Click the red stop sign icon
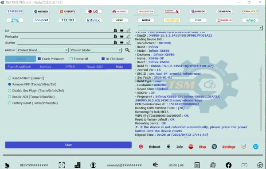This screenshot has width=266, height=169. point(191,146)
